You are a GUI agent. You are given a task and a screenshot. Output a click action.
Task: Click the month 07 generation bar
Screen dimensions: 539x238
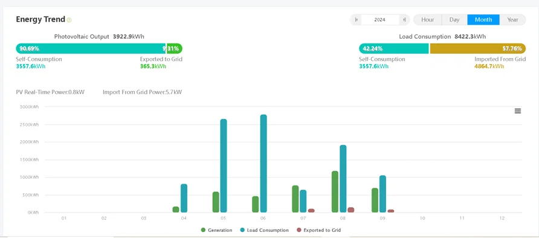[295, 199]
